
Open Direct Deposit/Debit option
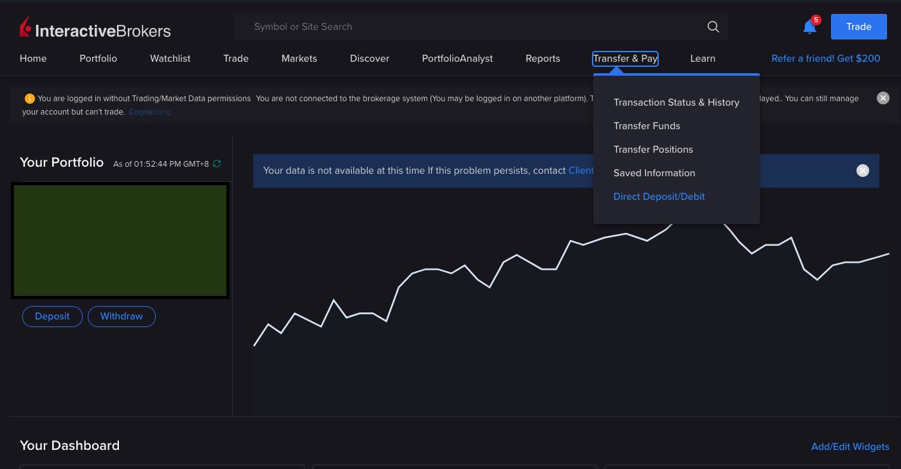[659, 197]
